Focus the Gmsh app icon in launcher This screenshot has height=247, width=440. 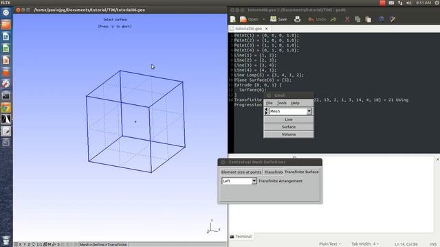[x=6, y=119]
